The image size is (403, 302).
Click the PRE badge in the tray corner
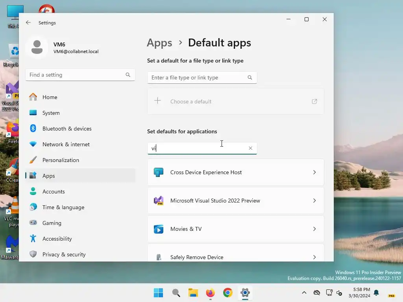click(392, 296)
